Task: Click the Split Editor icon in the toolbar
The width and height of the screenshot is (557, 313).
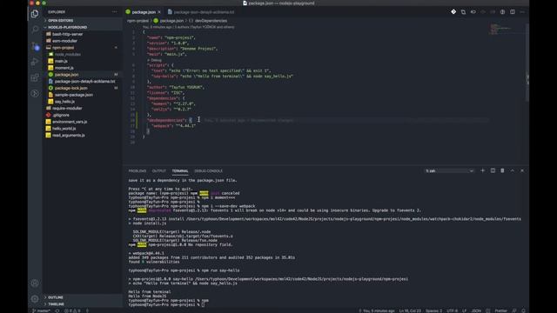Action: point(513,11)
